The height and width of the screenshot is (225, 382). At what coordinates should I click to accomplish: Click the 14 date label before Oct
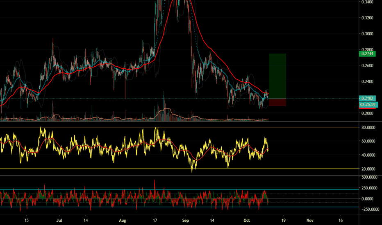click(212, 220)
